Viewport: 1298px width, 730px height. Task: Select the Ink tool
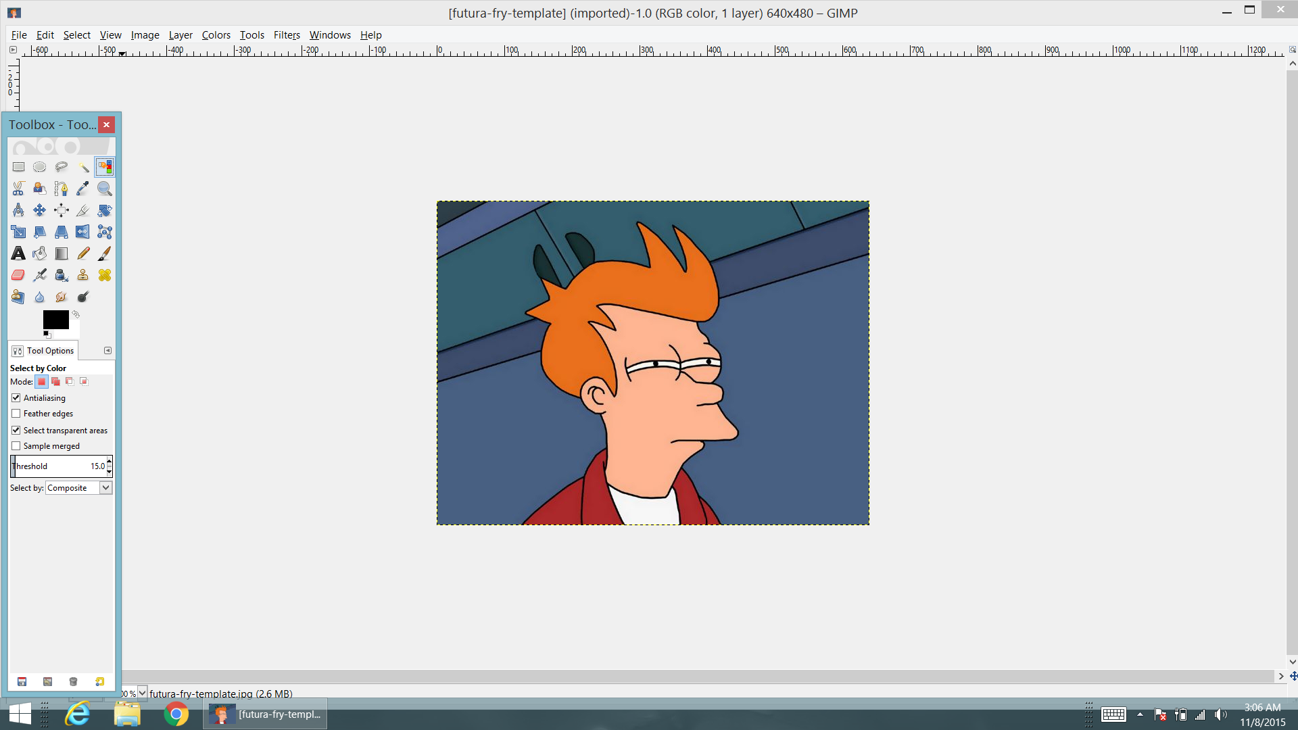click(62, 275)
